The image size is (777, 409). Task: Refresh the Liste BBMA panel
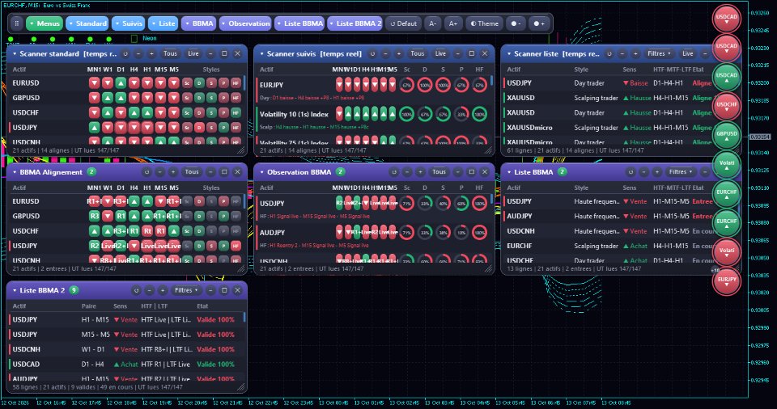(x=631, y=172)
